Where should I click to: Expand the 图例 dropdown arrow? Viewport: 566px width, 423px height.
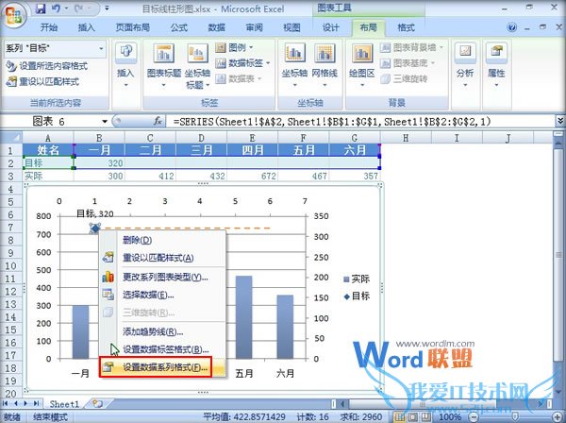coord(251,47)
